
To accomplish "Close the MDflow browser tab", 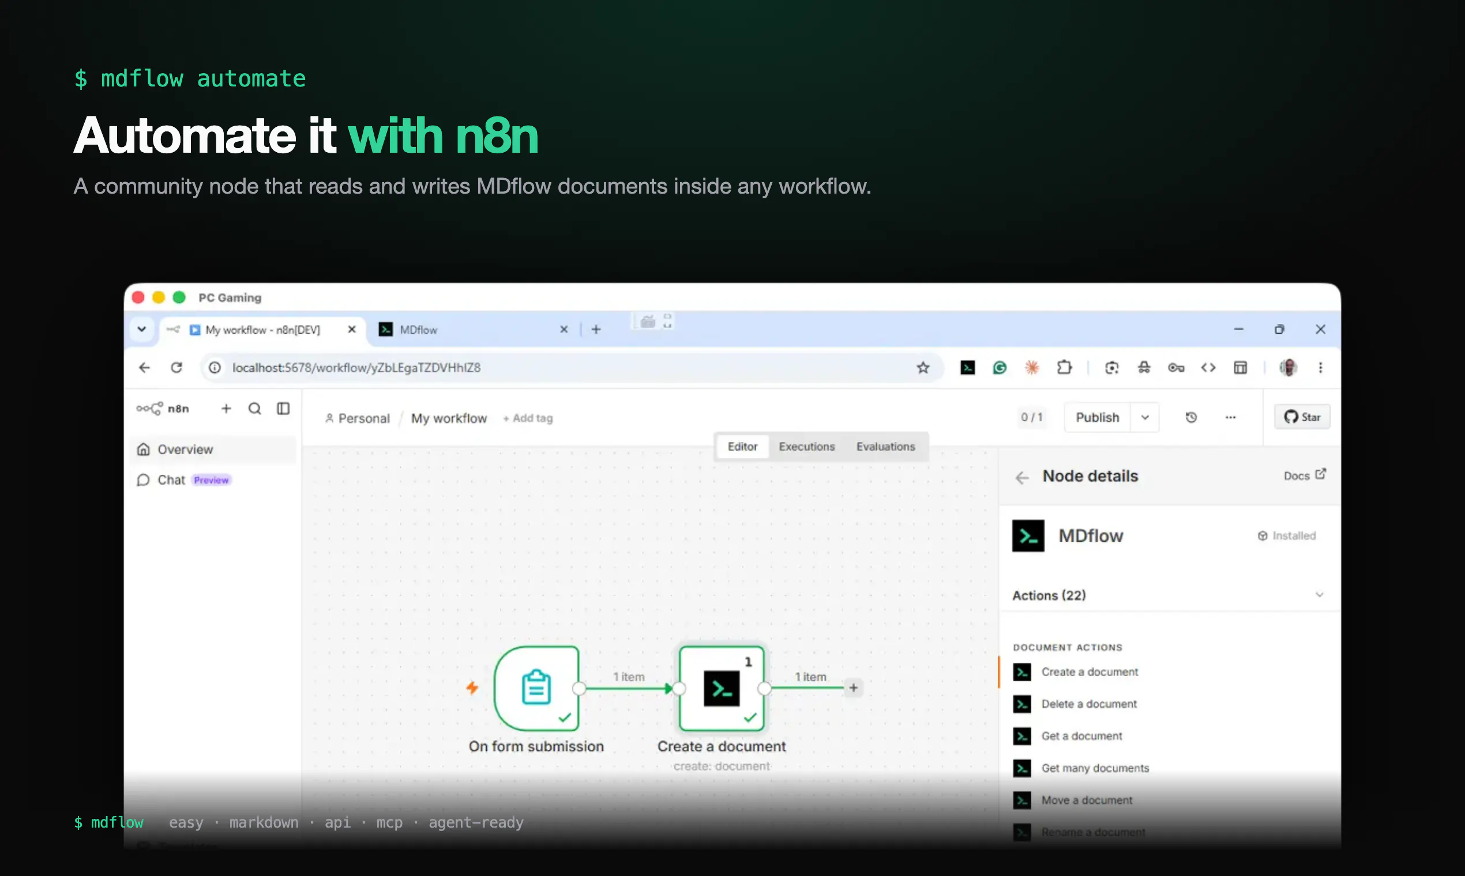I will (x=564, y=330).
